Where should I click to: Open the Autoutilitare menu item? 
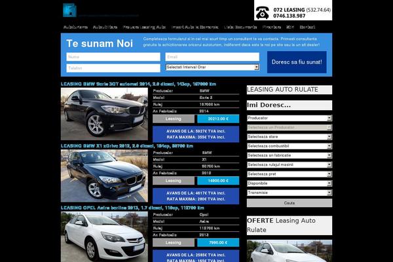[105, 27]
